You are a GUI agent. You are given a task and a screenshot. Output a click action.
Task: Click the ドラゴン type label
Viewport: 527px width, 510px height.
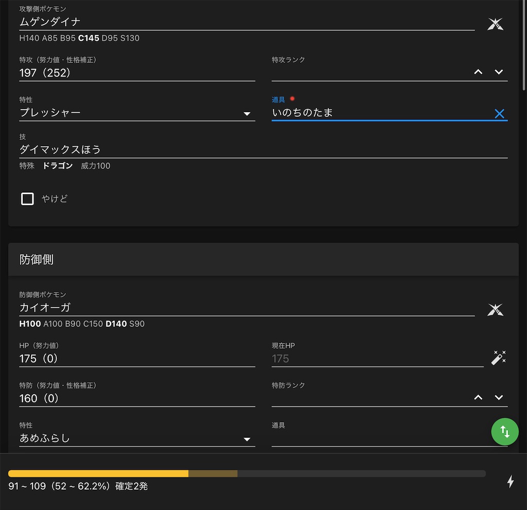click(x=58, y=166)
